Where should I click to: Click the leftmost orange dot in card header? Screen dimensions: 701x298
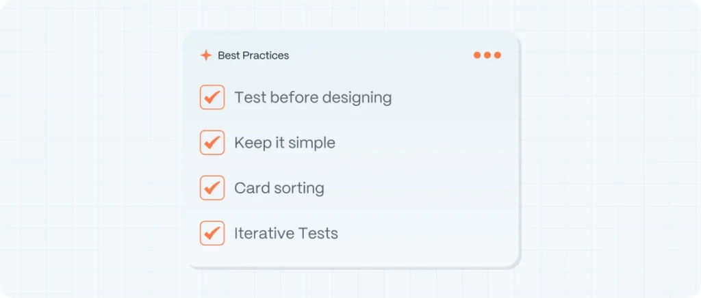pyautogui.click(x=477, y=55)
